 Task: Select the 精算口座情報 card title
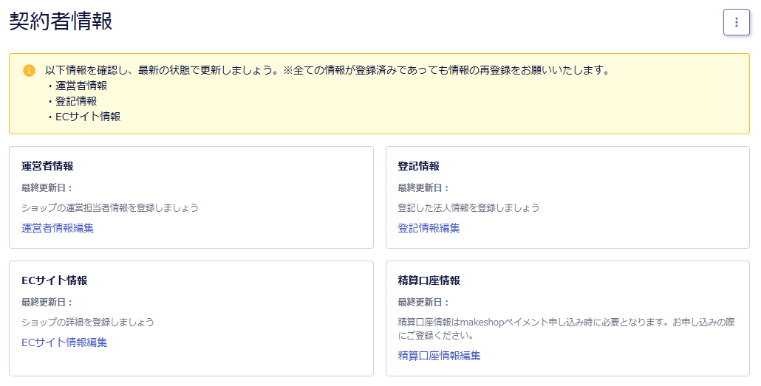coord(429,280)
